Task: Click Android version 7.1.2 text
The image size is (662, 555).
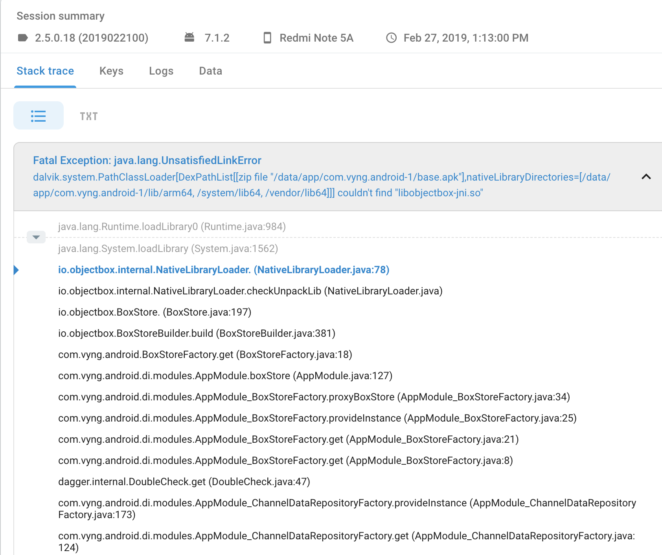Action: point(217,38)
